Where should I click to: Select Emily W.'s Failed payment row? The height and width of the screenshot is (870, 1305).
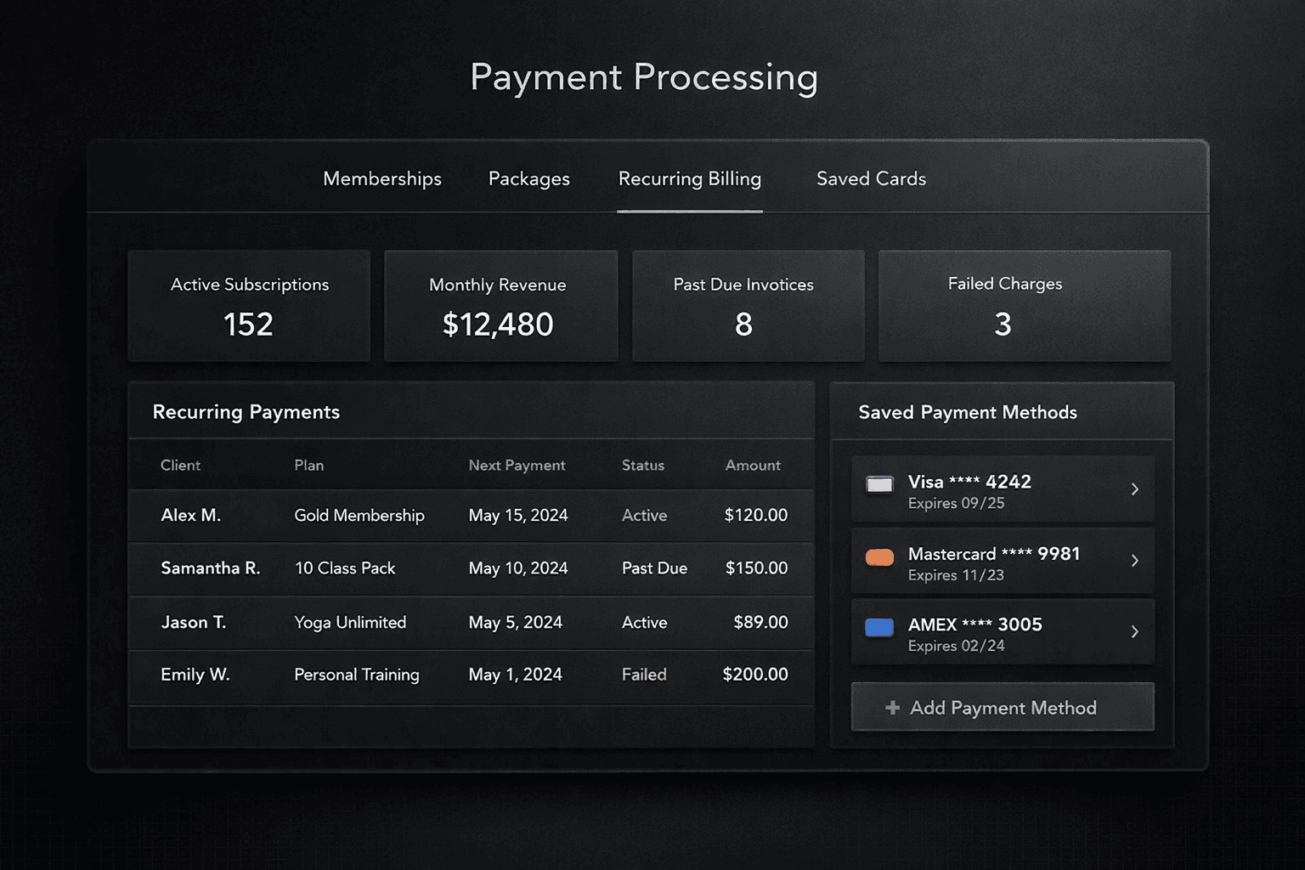pos(472,675)
